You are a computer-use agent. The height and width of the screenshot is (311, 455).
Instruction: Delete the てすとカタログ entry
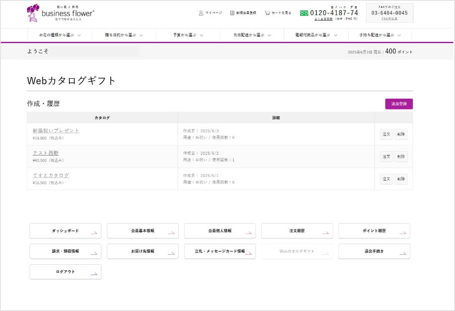click(x=401, y=179)
